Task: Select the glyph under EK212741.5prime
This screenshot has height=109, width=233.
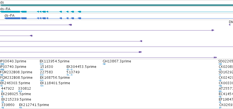Action: (x=21, y=108)
